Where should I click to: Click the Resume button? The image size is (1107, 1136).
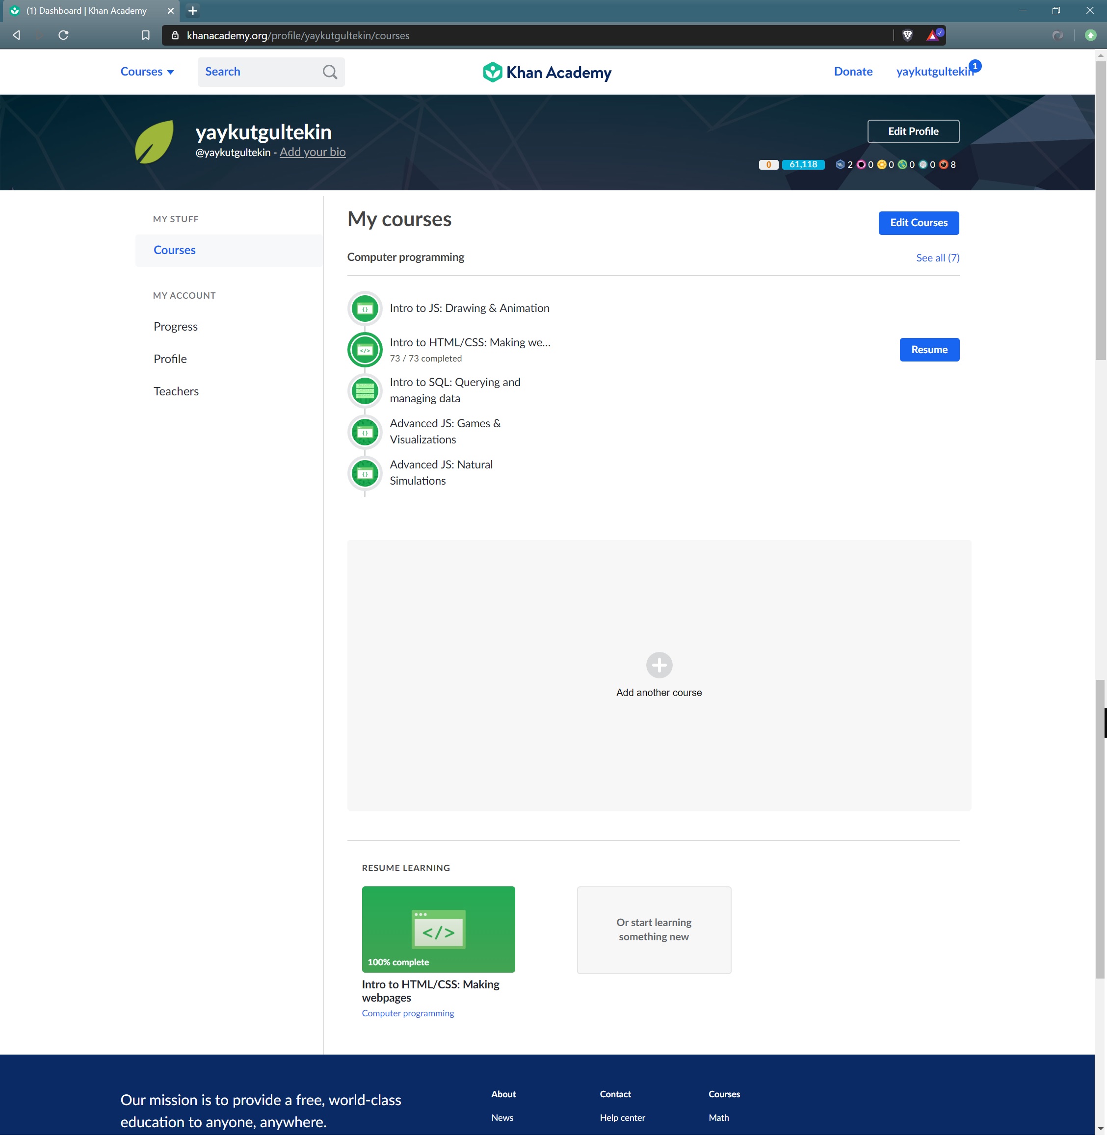tap(929, 350)
